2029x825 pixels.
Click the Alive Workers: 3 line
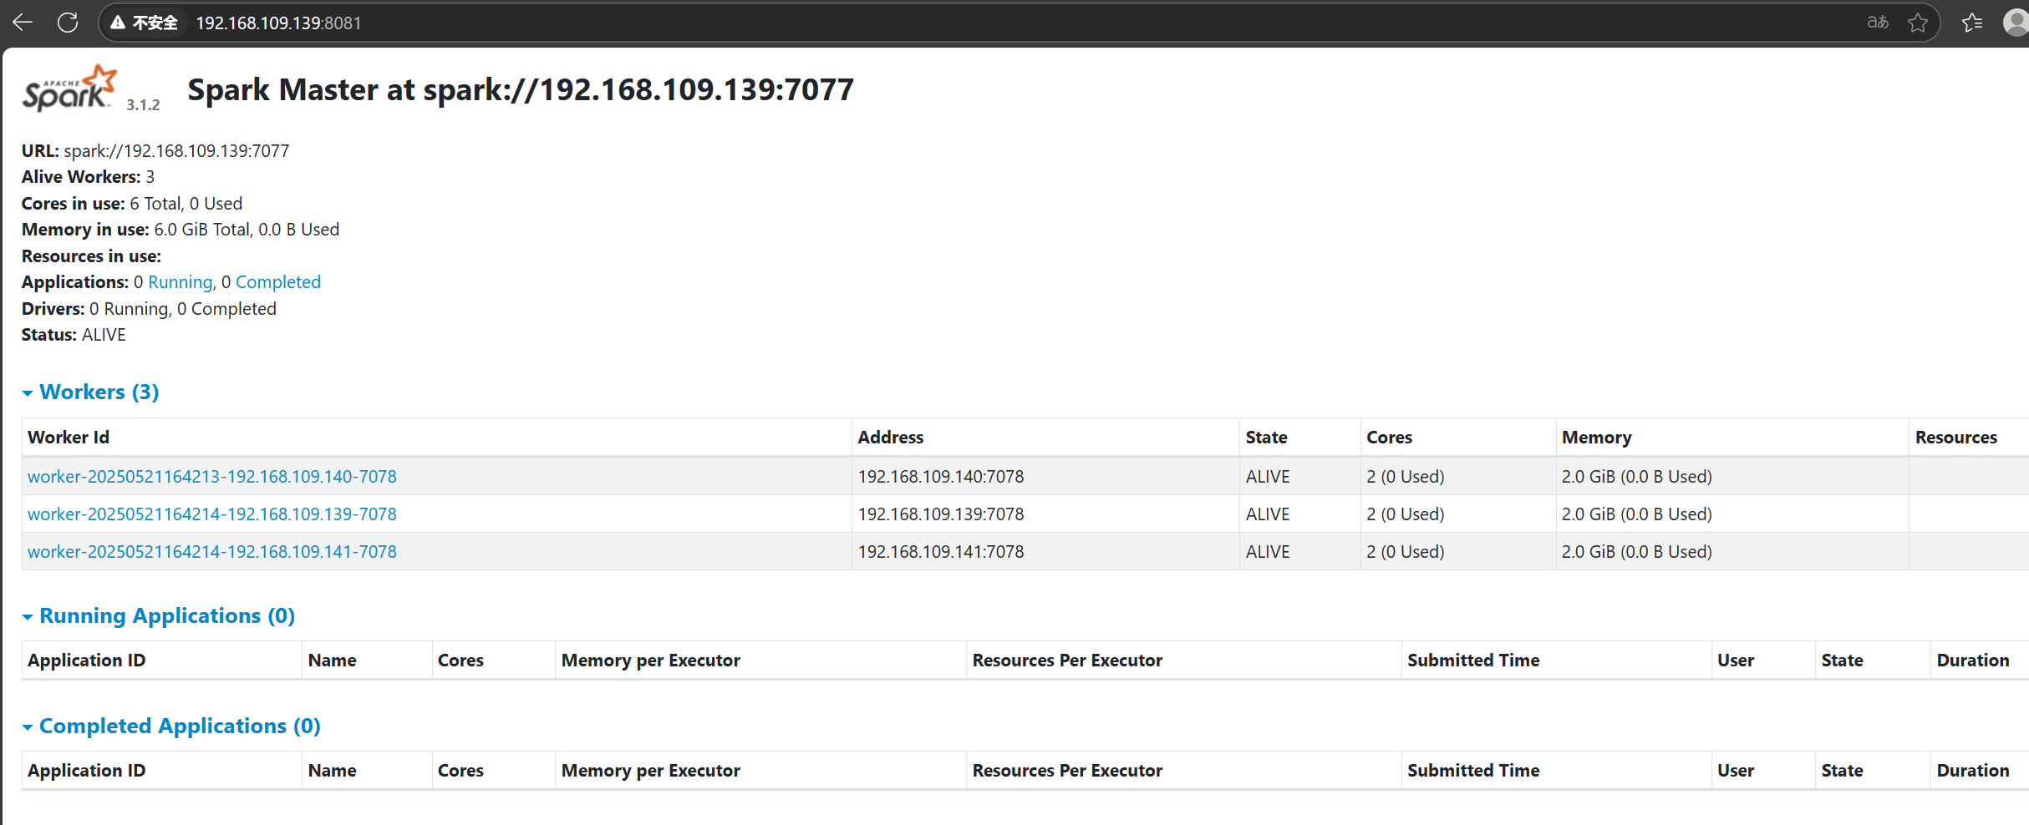tap(88, 177)
